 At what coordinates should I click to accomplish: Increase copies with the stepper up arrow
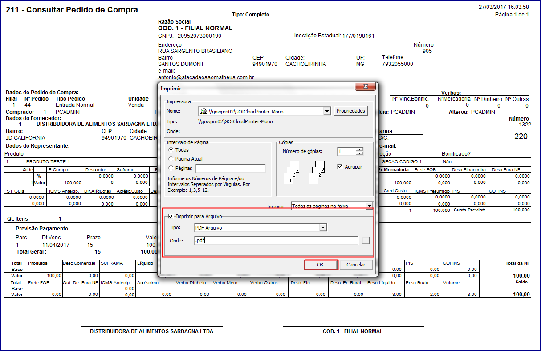[360, 149]
